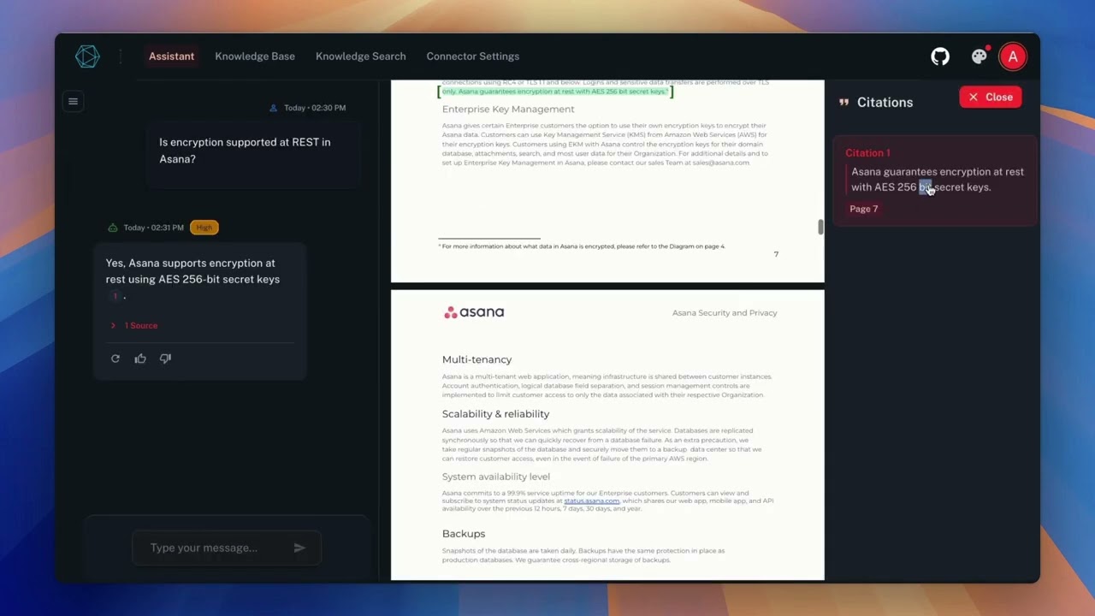Click 'Asana Security and Privacy' page header

tap(725, 312)
